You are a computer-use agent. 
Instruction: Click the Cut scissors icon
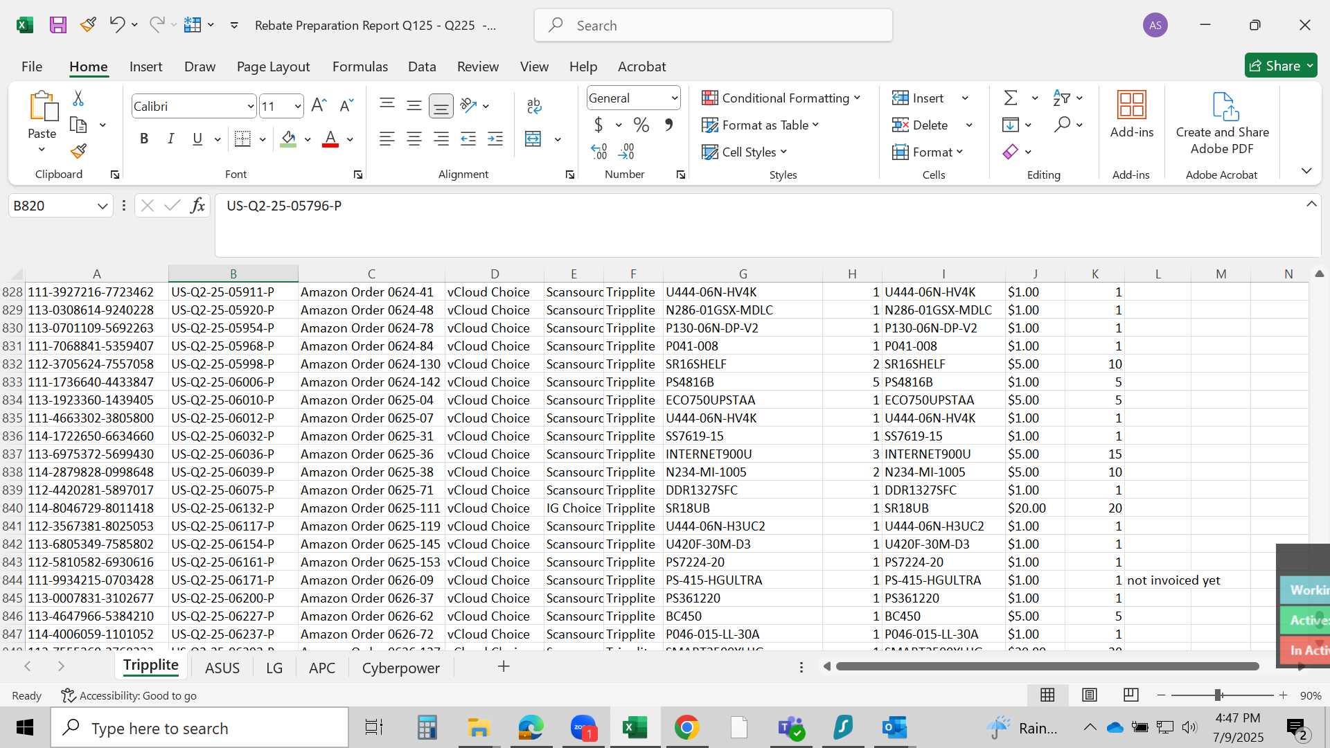(78, 98)
